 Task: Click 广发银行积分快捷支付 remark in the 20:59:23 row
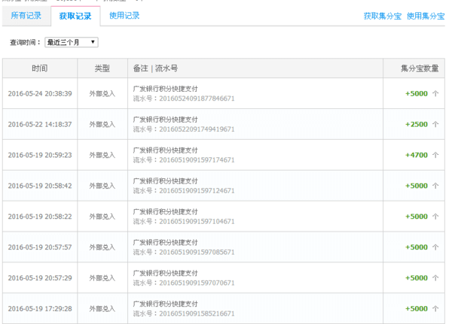(x=166, y=150)
